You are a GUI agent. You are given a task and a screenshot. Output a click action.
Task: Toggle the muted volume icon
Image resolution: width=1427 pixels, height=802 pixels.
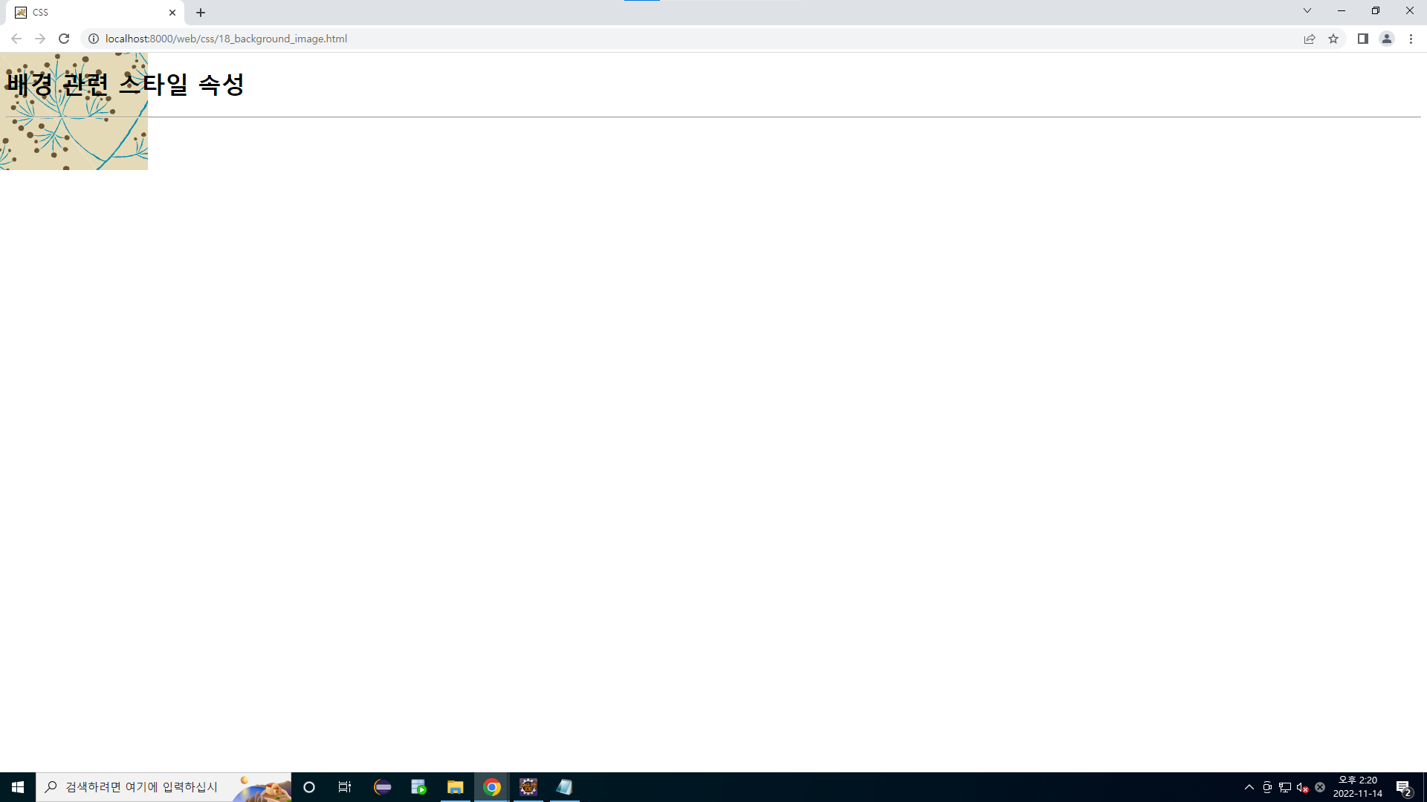click(x=1302, y=787)
